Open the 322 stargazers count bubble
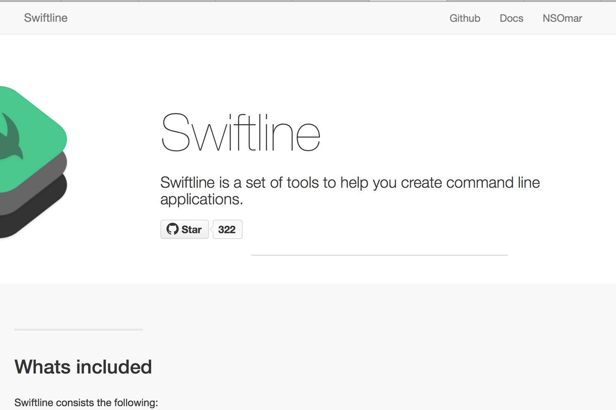Viewport: 616px width, 410px height. (227, 230)
